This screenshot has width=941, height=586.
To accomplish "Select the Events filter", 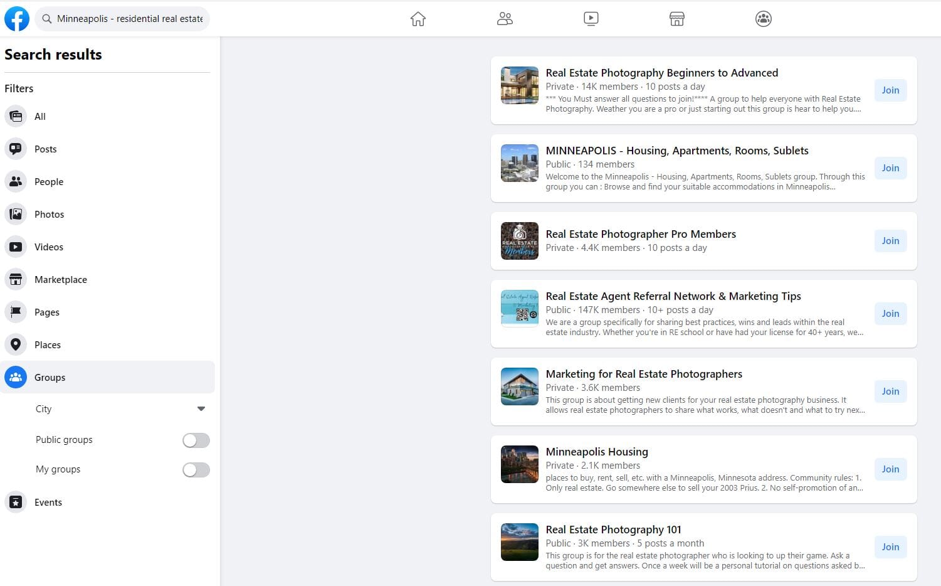I will pos(48,503).
